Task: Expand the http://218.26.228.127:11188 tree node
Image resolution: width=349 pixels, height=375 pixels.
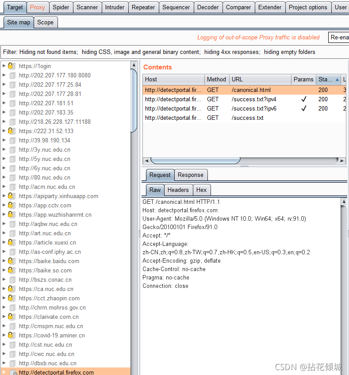Action: [x=4, y=122]
